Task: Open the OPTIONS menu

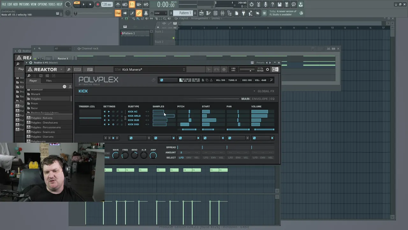Action: coord(42,4)
